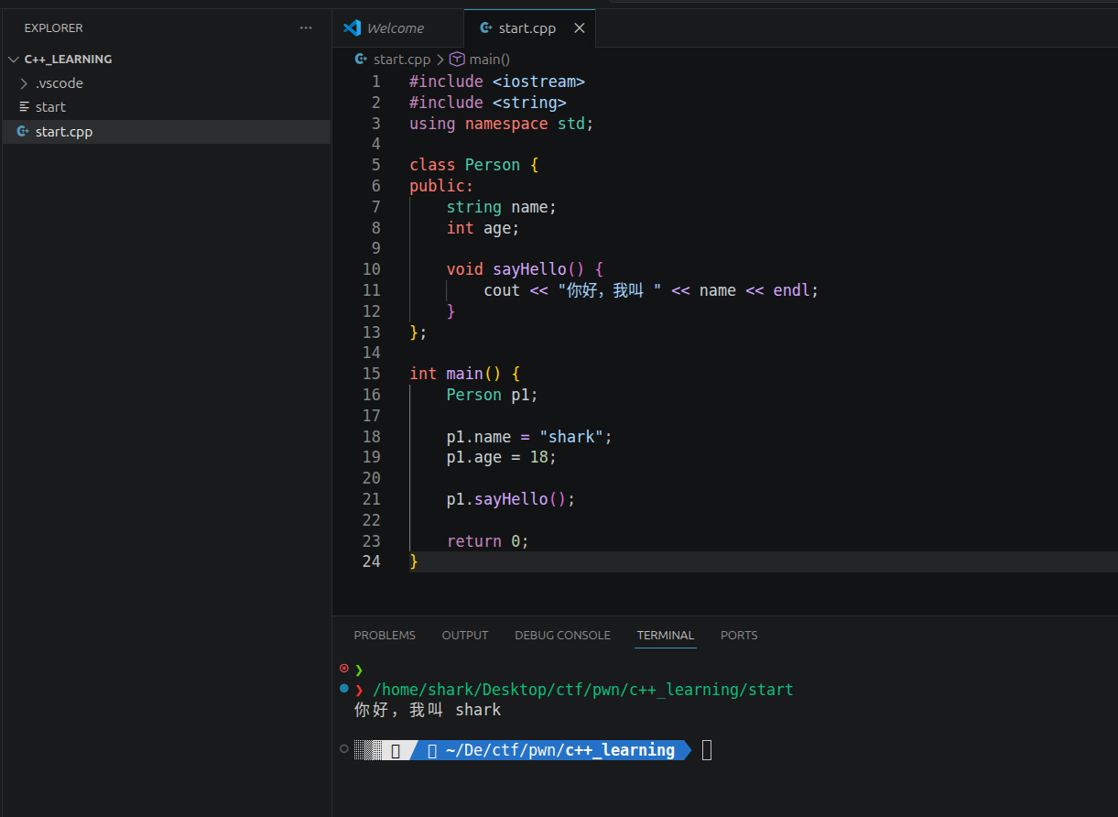Click the terminal path /home/shark/Desktop/ctf/pwn/c++_learning/start

coord(583,689)
